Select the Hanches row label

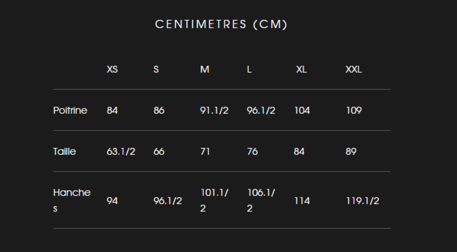click(71, 200)
